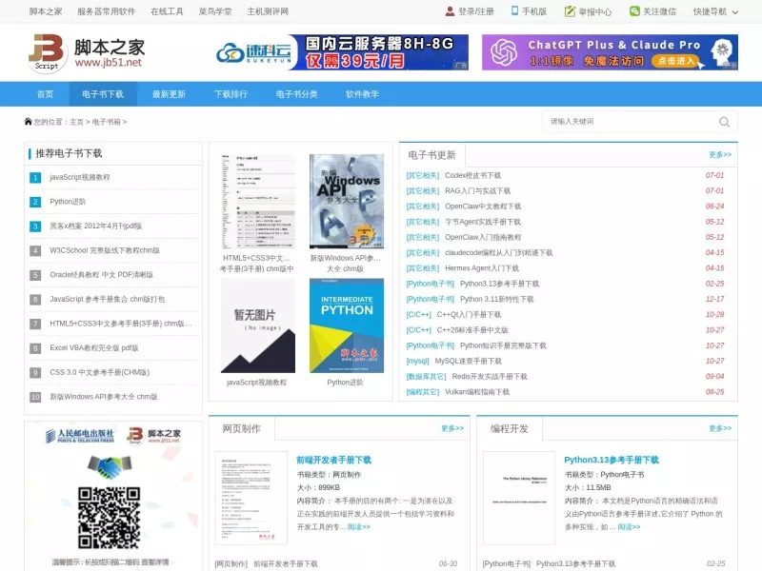
Task: Click the Intermediate Python cover thumbnail
Action: pyautogui.click(x=347, y=325)
